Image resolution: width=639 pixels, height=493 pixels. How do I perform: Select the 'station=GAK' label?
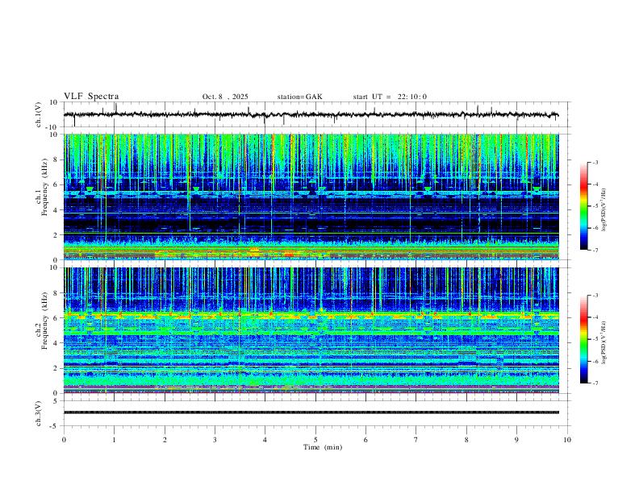point(299,97)
